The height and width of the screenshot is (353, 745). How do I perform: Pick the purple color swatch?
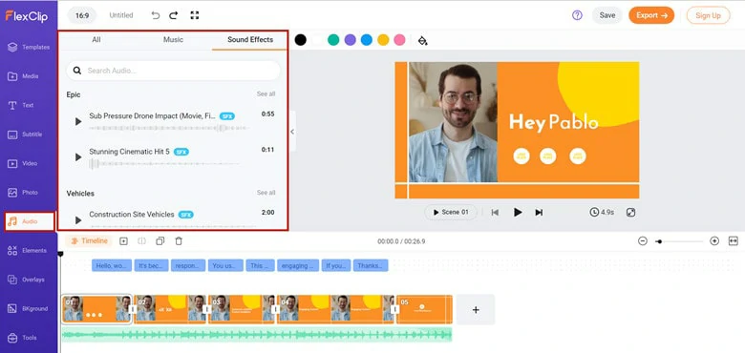(351, 40)
